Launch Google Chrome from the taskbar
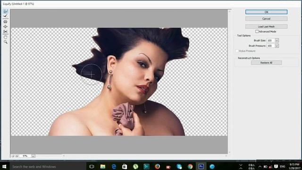 [190, 167]
